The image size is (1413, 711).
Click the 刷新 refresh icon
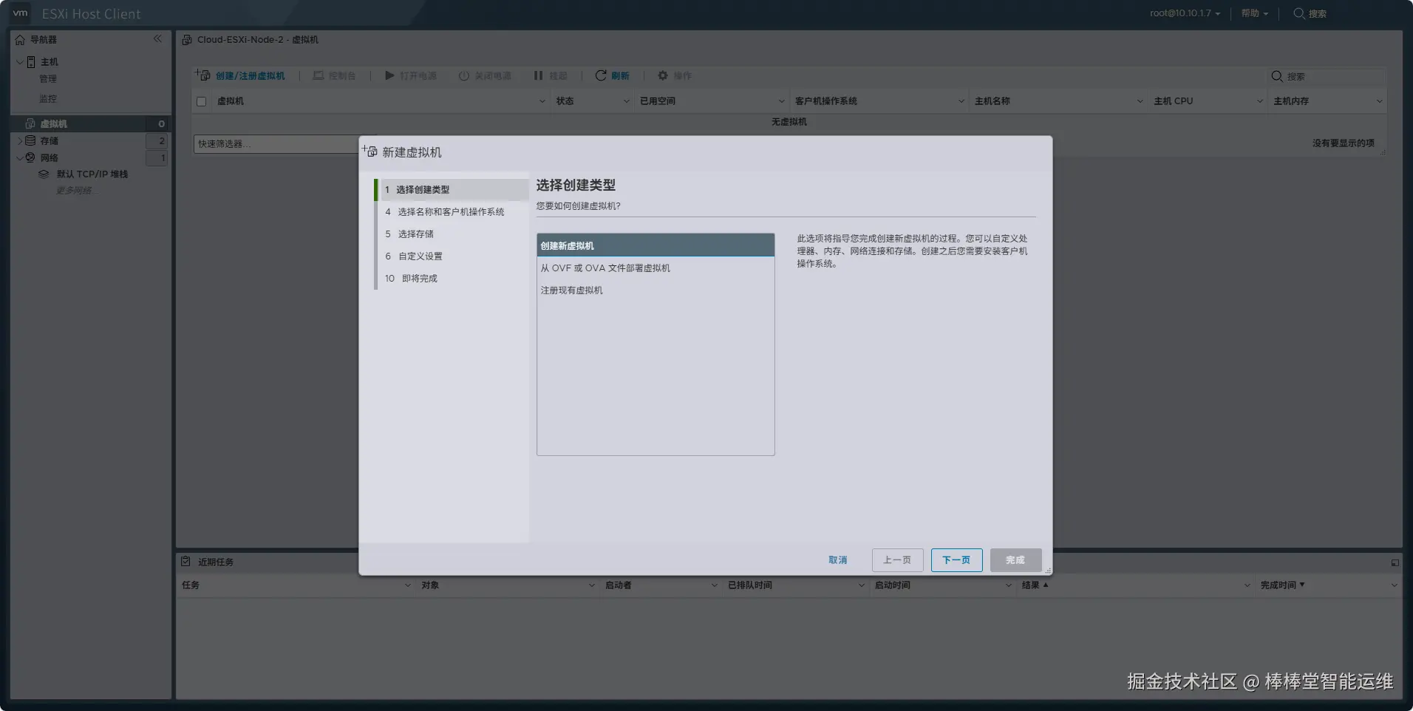(x=601, y=76)
